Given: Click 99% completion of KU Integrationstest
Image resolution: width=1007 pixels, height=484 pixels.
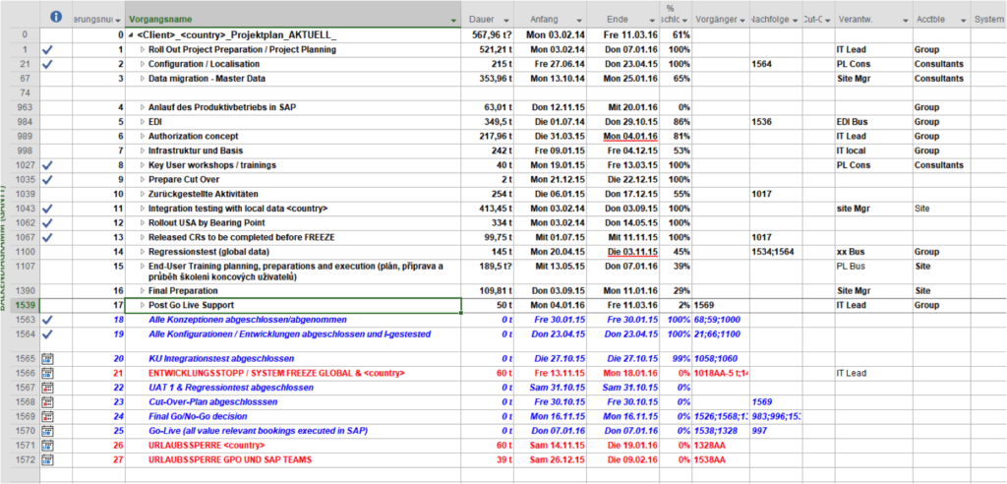Looking at the screenshot, I should pyautogui.click(x=681, y=359).
